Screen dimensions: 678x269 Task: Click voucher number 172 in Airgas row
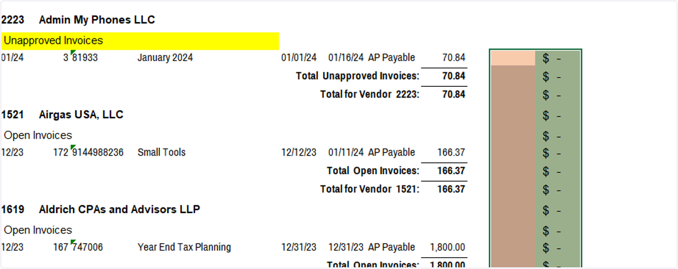pyautogui.click(x=60, y=152)
